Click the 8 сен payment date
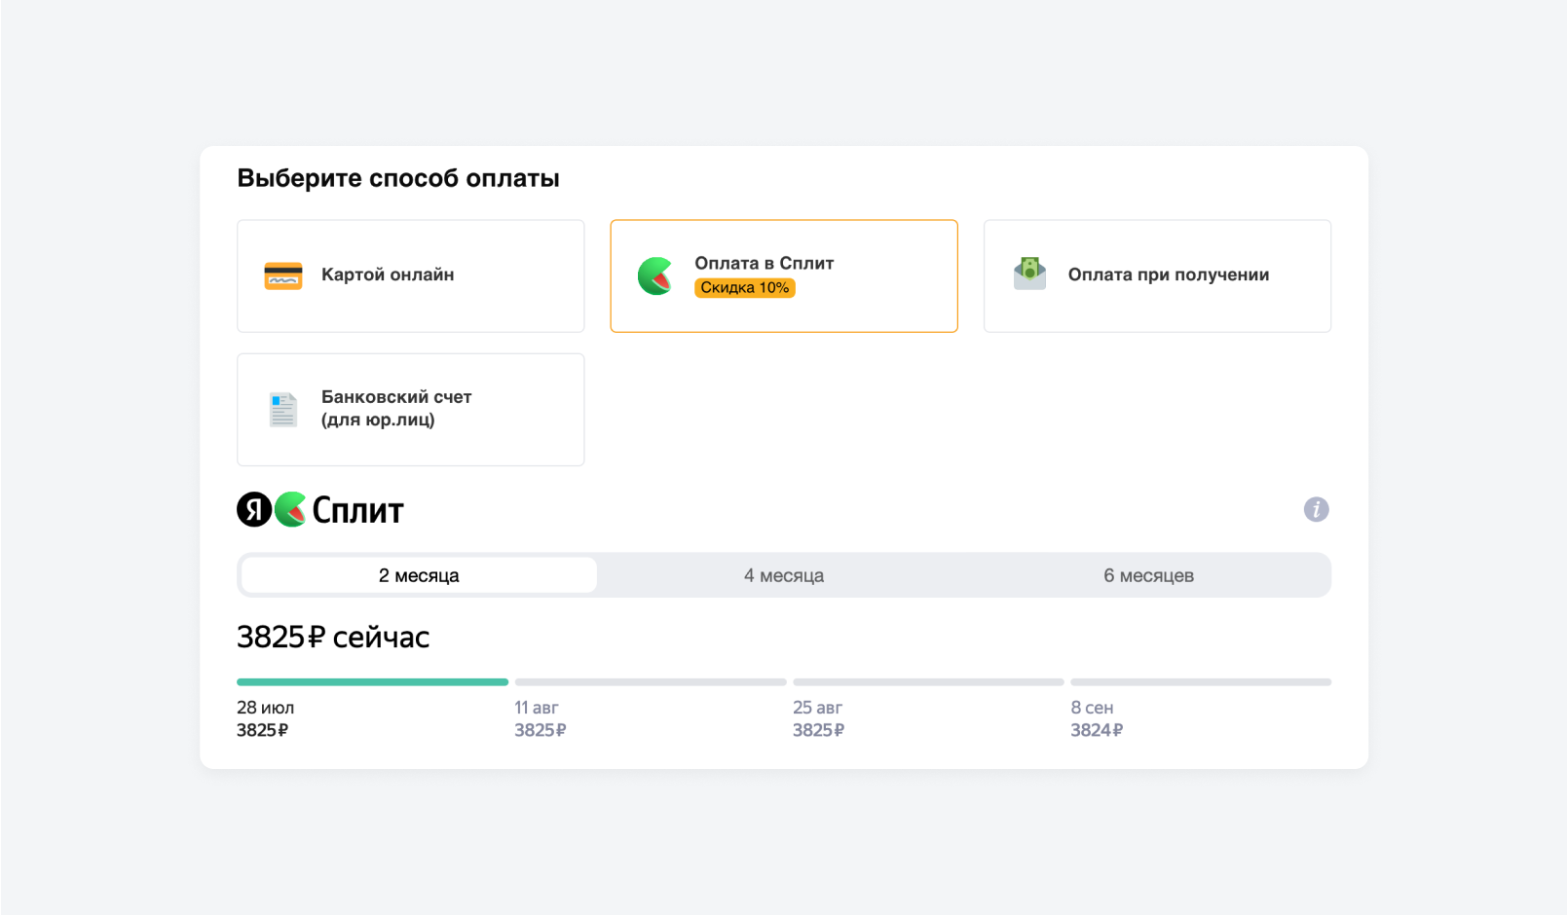The width and height of the screenshot is (1567, 915). [x=1092, y=708]
